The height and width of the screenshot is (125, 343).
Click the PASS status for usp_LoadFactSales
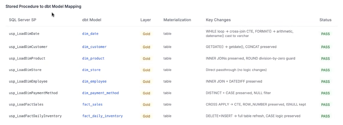point(325,105)
